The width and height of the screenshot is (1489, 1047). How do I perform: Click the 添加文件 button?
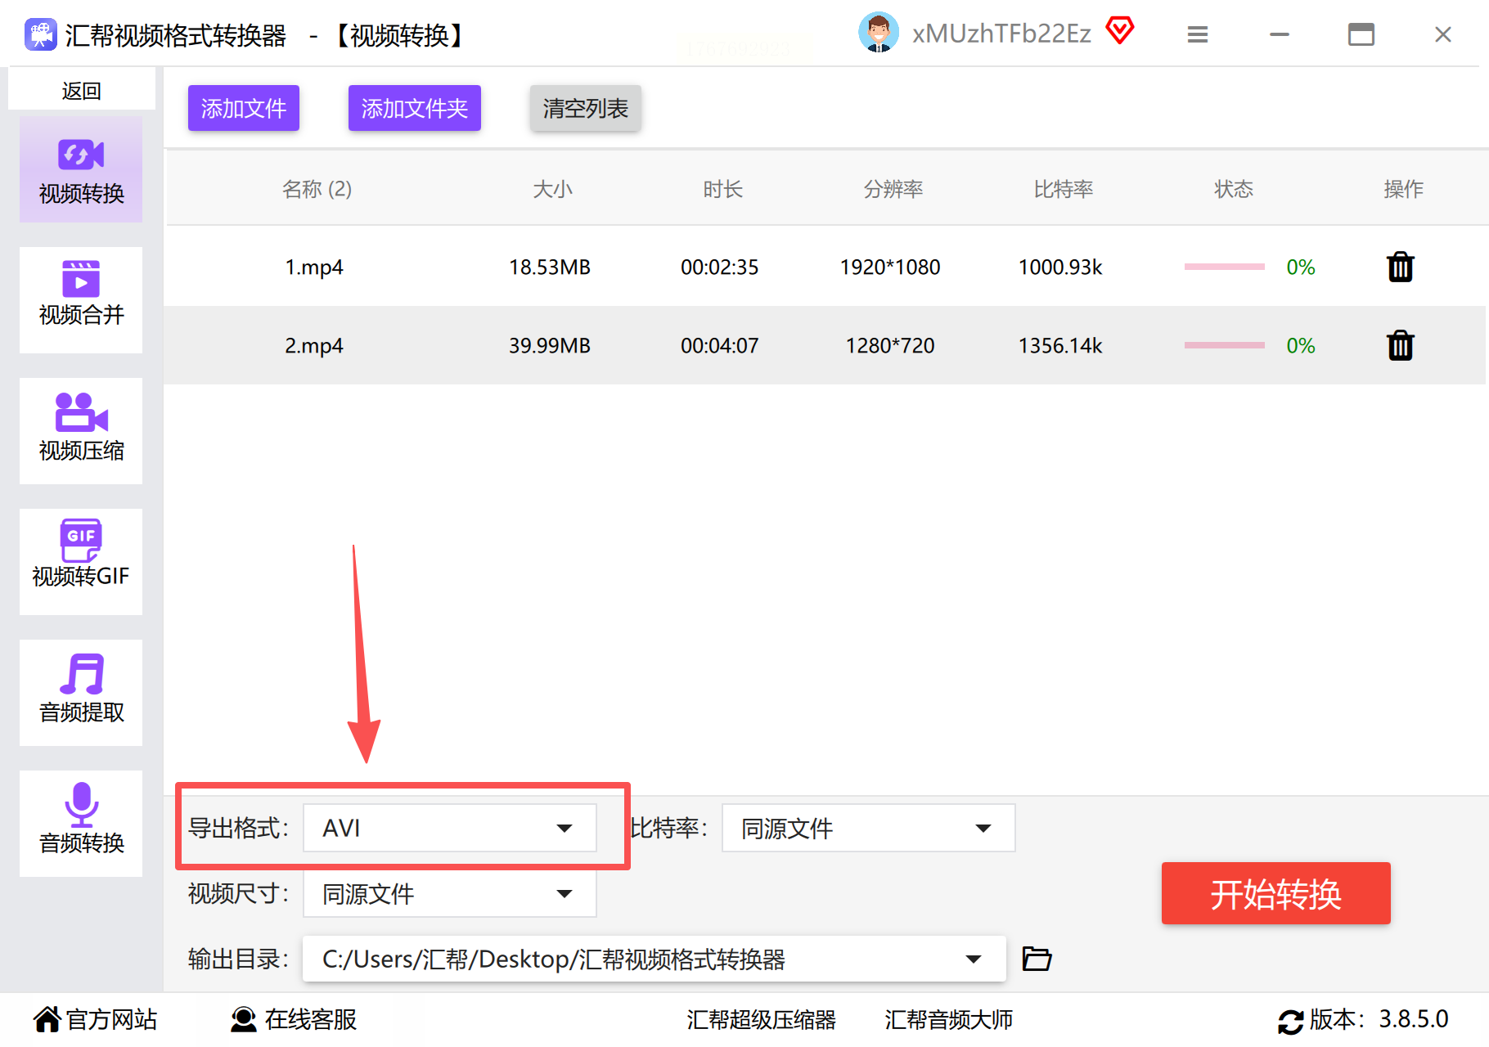244,108
